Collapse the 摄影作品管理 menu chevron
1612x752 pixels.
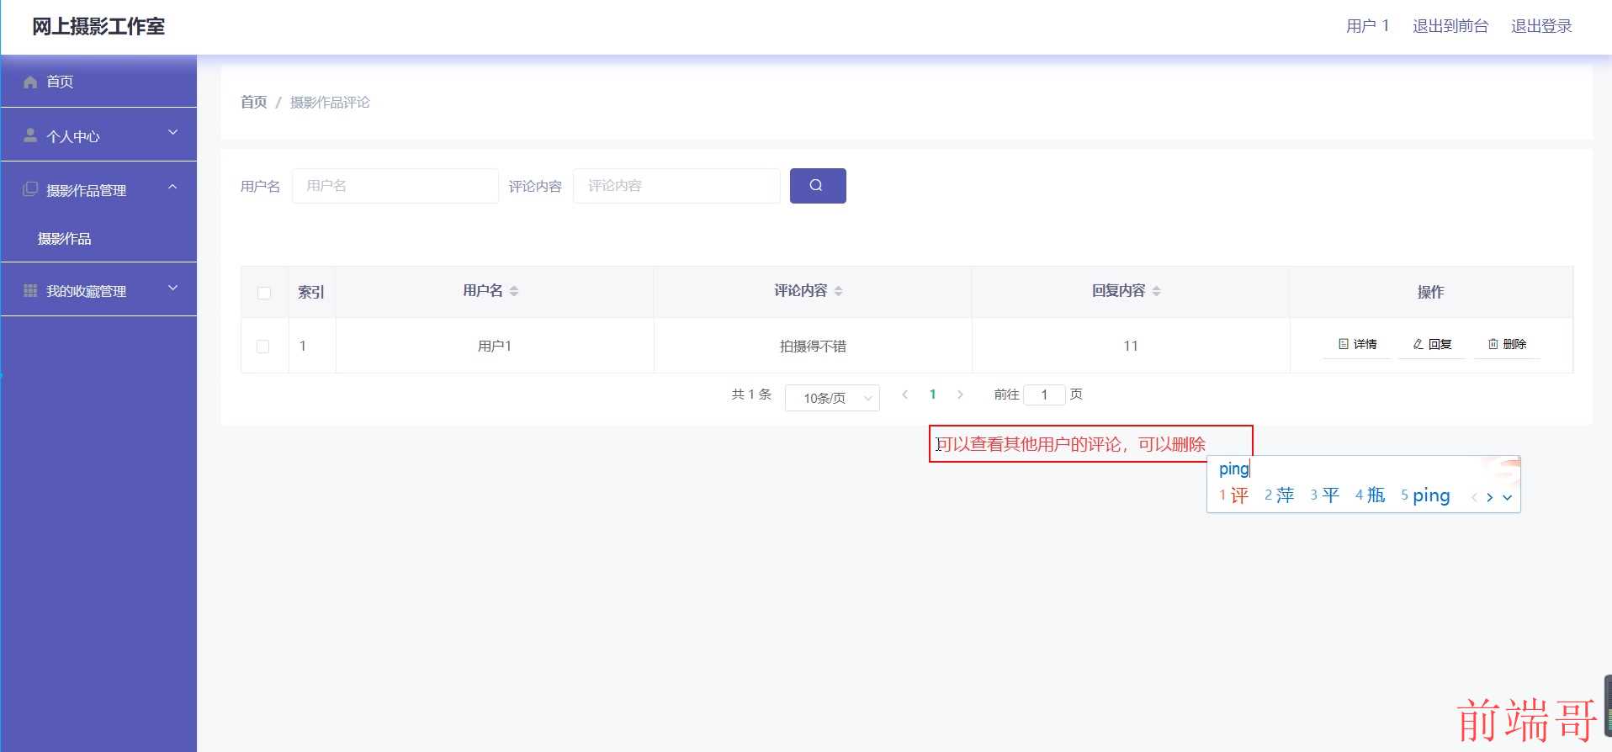173,187
